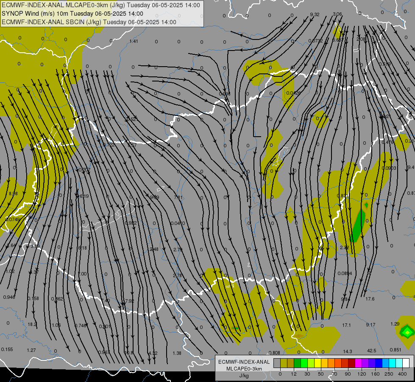415x382 pixels.
Task: Click the map value 3.06 at top
Action: coord(337,14)
